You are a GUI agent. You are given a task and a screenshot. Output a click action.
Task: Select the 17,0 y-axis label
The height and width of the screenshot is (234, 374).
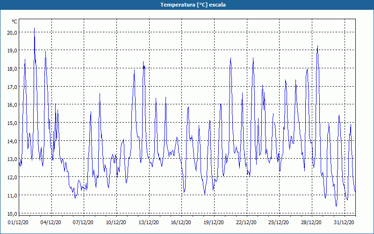pyautogui.click(x=12, y=87)
